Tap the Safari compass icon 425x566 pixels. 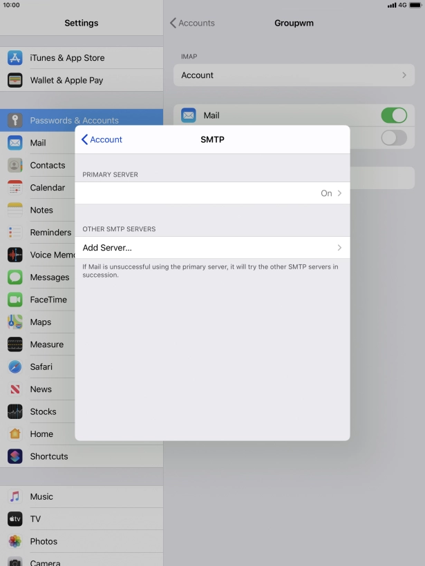click(15, 367)
